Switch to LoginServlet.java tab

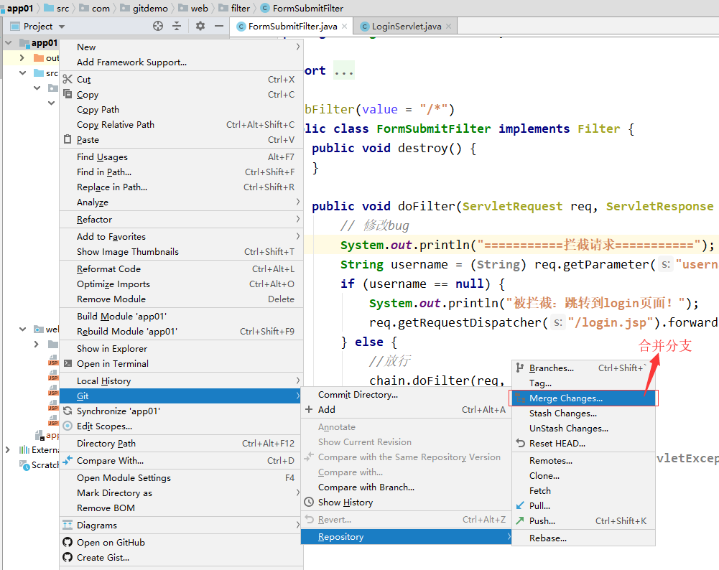[406, 26]
